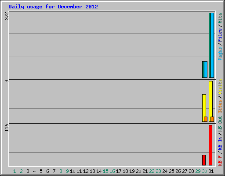This screenshot has height=176, width=225.
Task: Click the 'kB F' legend label
Action: point(220,161)
